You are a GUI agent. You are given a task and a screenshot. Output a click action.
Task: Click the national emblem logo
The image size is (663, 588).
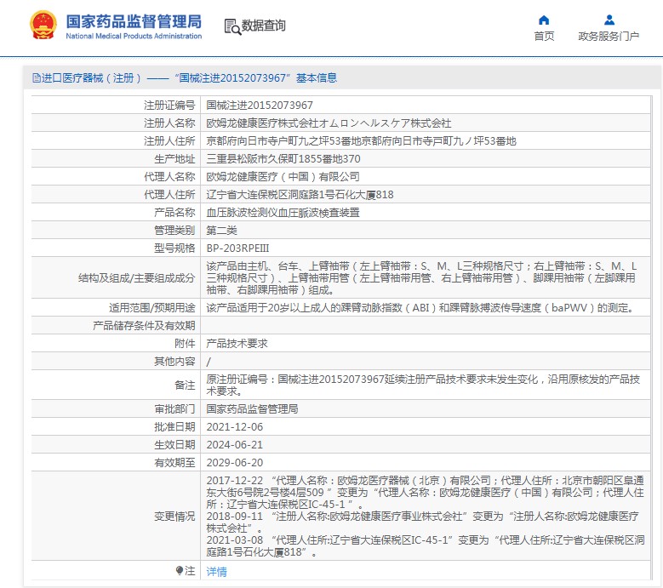(43, 26)
